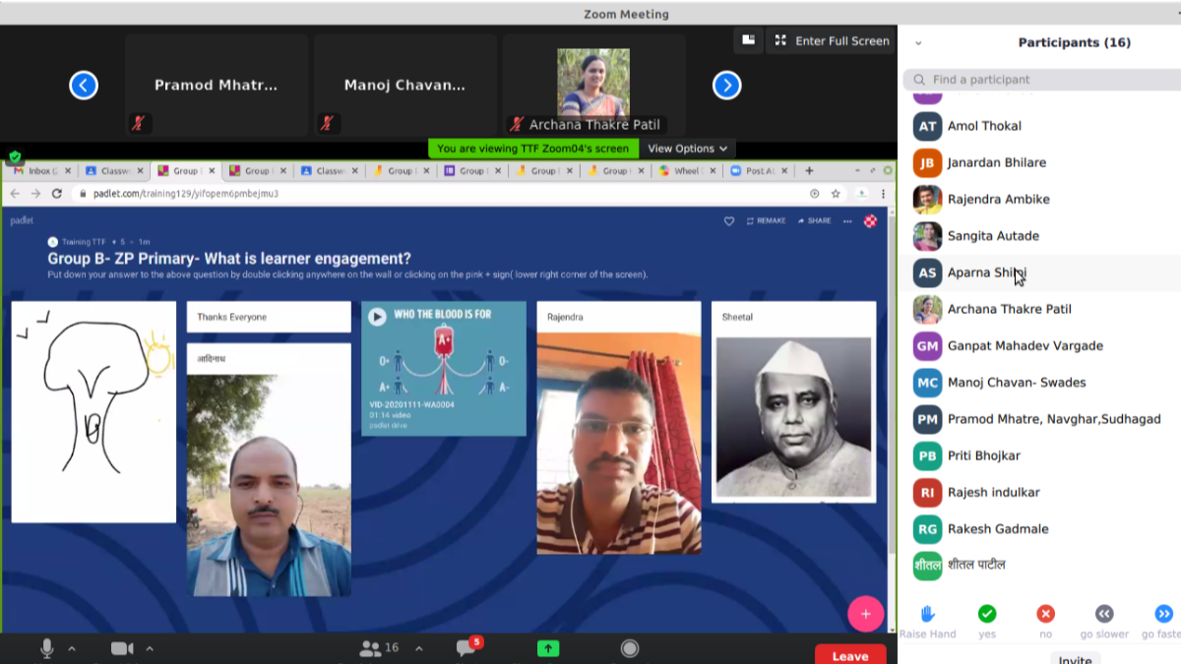
Task: Click the pink plus button on Padlet
Action: [x=865, y=614]
